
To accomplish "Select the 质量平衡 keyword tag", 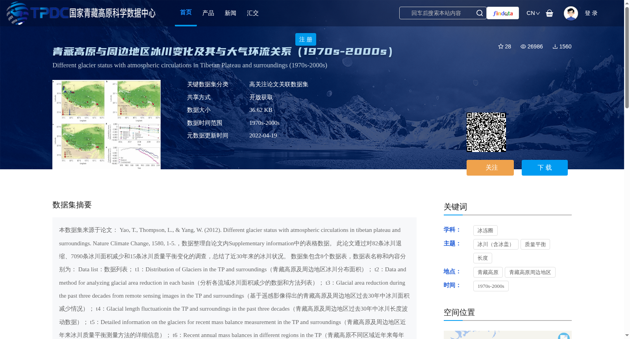I will coord(535,245).
